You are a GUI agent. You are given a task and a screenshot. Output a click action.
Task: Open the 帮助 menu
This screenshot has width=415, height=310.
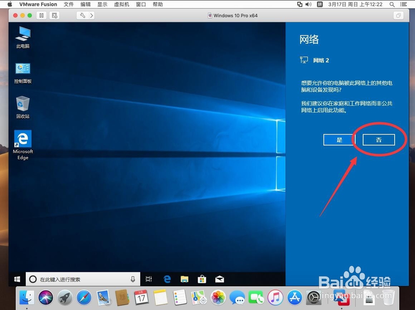click(x=158, y=4)
